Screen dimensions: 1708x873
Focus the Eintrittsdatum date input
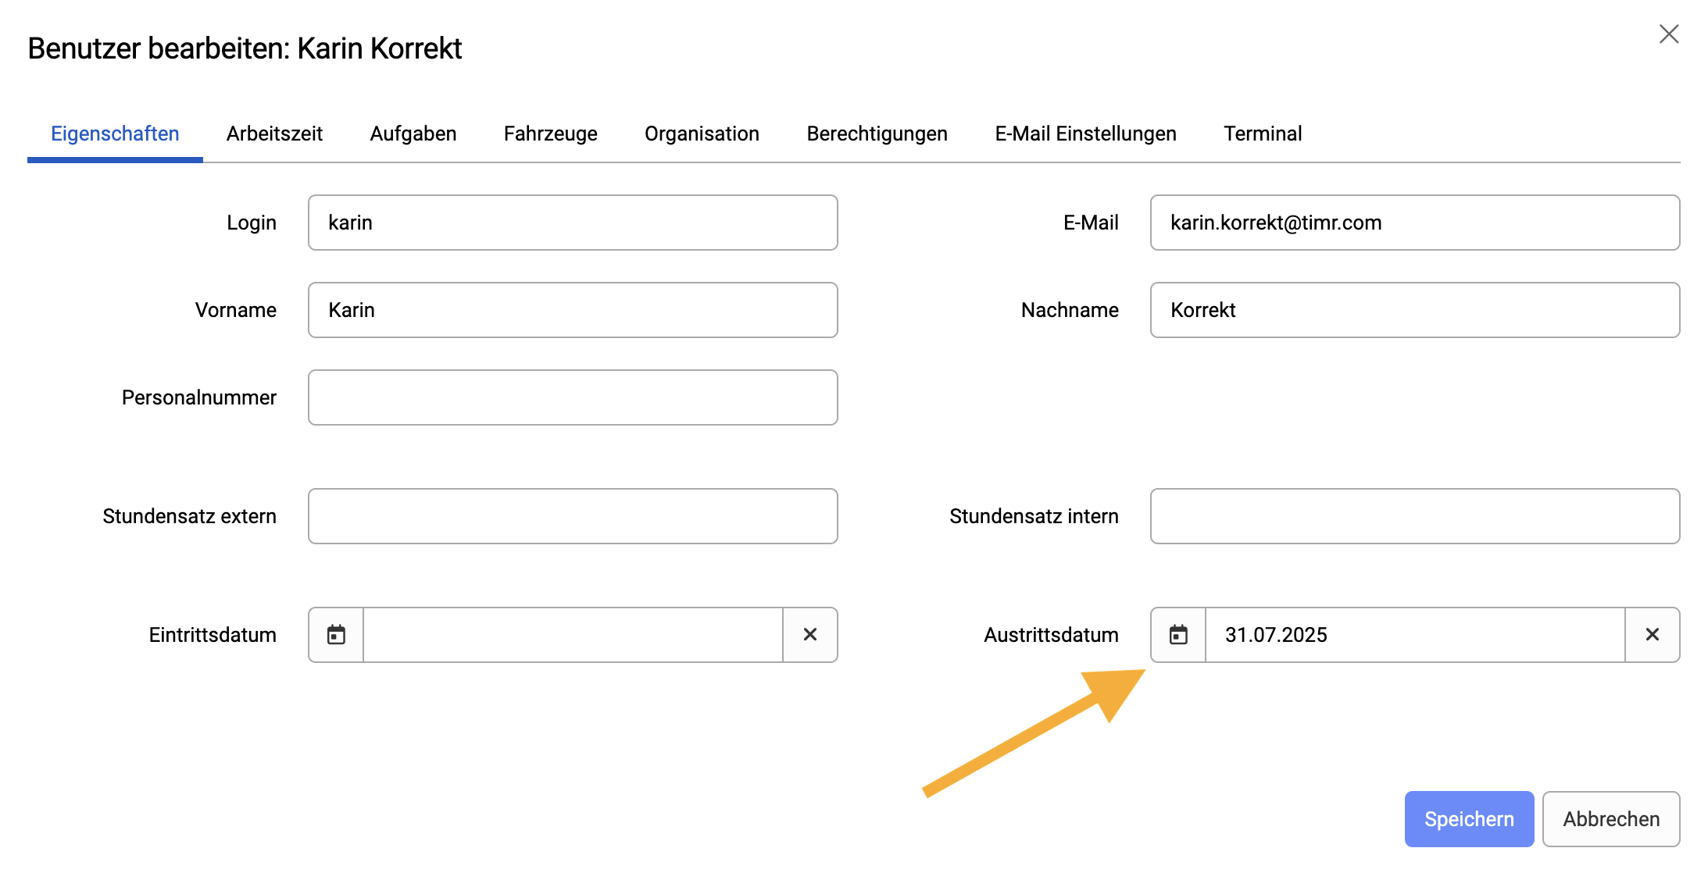[x=573, y=635]
